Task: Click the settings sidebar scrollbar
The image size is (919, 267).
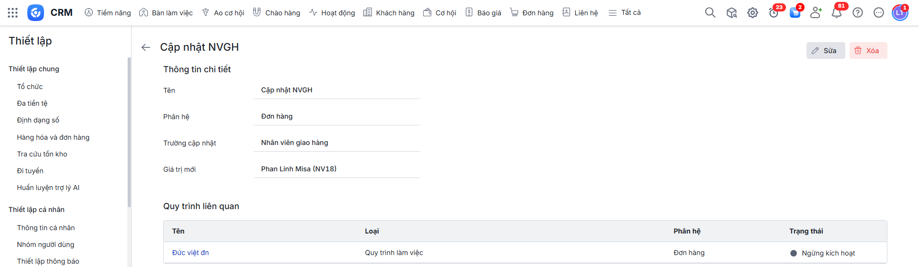Action: pyautogui.click(x=129, y=132)
